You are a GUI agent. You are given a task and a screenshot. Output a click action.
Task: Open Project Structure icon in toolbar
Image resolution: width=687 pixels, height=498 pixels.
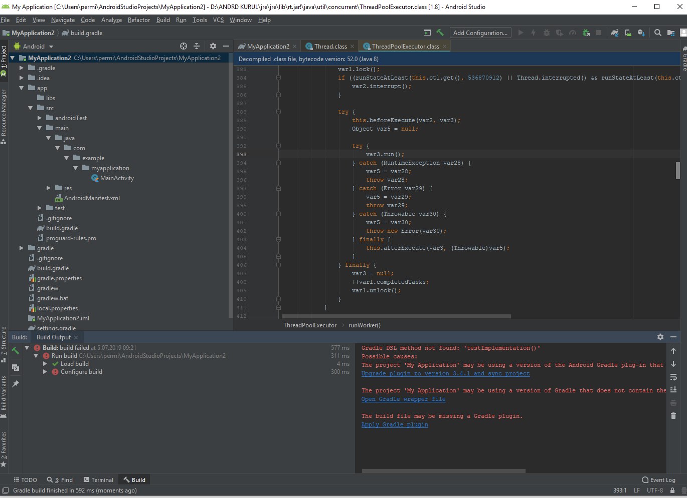670,33
